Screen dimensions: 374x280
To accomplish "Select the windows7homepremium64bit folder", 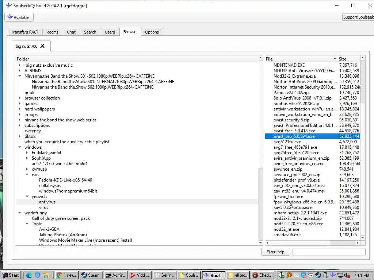I will click(x=68, y=191).
